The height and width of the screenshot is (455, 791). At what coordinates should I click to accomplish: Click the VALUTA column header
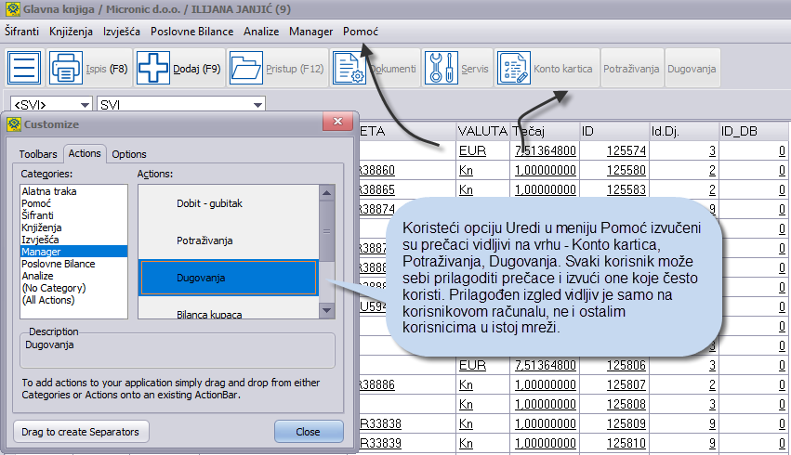coord(482,132)
